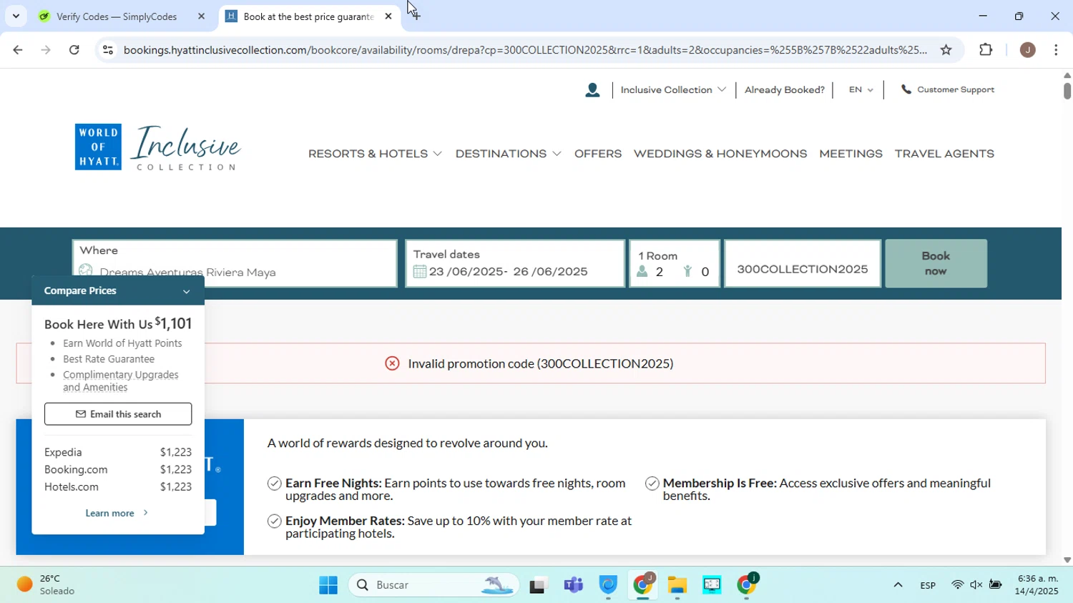Click the user account profile icon
1073x603 pixels.
pos(592,90)
